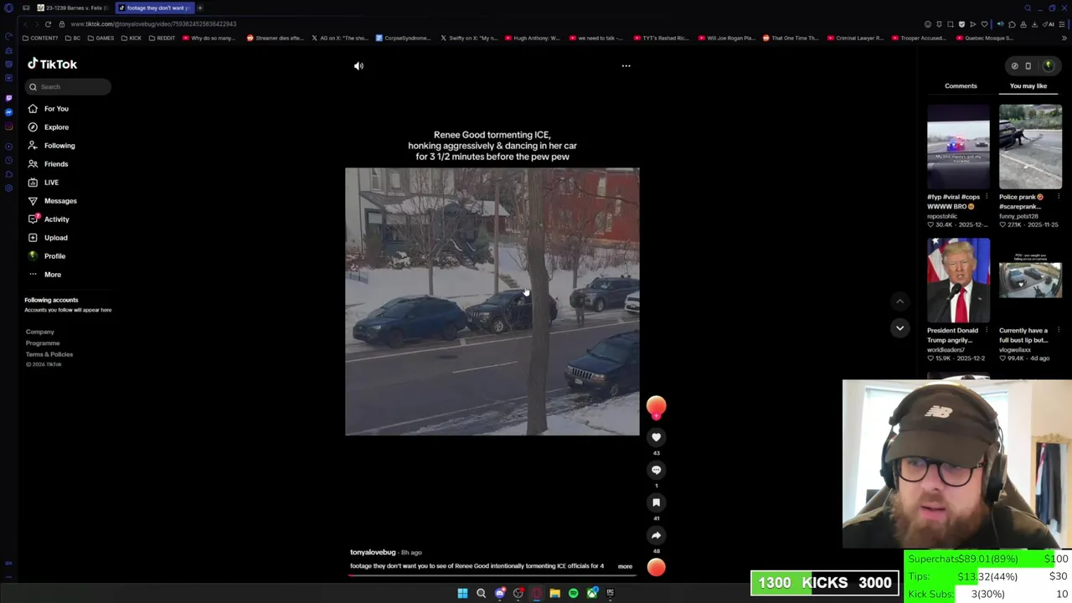Open green profile avatar in top-right
1072x603 pixels.
tap(1049, 66)
